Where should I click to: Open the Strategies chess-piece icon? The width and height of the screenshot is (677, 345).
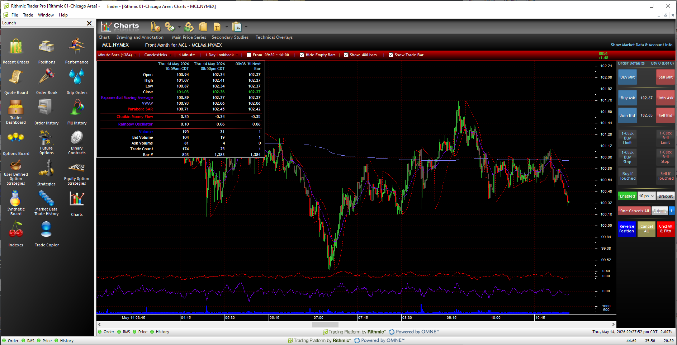47,173
